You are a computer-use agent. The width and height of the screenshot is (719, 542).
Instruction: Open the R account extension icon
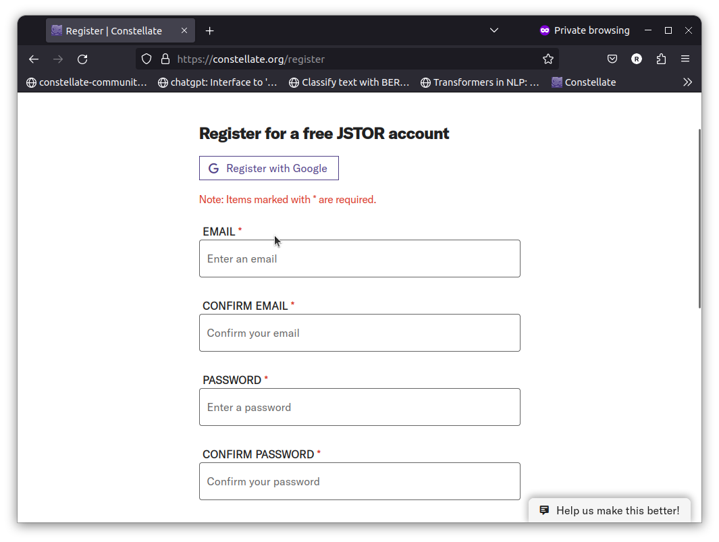[637, 59]
